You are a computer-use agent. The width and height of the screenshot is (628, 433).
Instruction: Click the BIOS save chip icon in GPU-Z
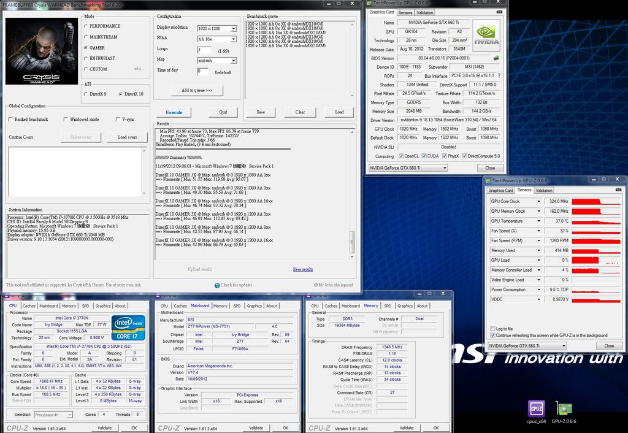click(496, 58)
